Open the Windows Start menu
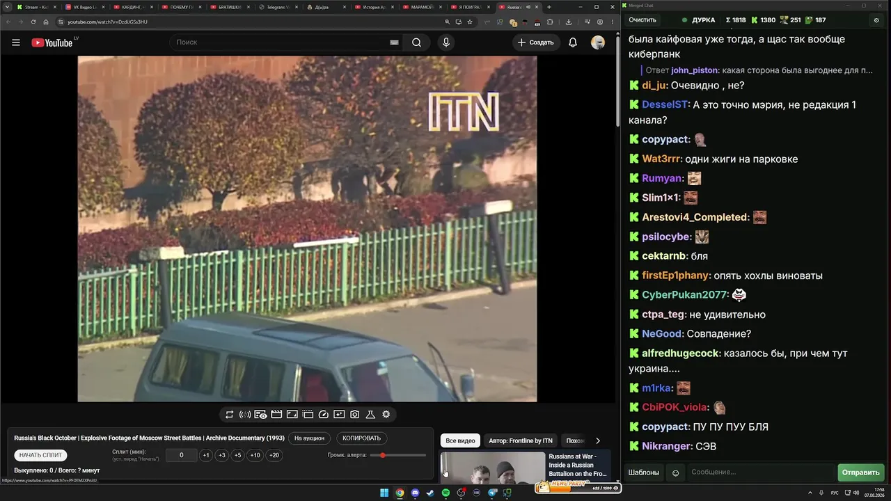This screenshot has width=891, height=501. tap(384, 493)
